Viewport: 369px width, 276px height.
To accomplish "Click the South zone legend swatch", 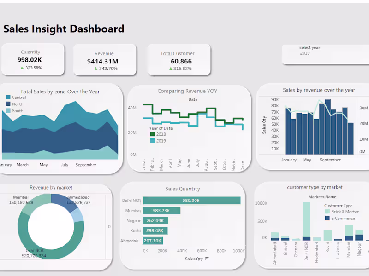I will [x=7, y=110].
